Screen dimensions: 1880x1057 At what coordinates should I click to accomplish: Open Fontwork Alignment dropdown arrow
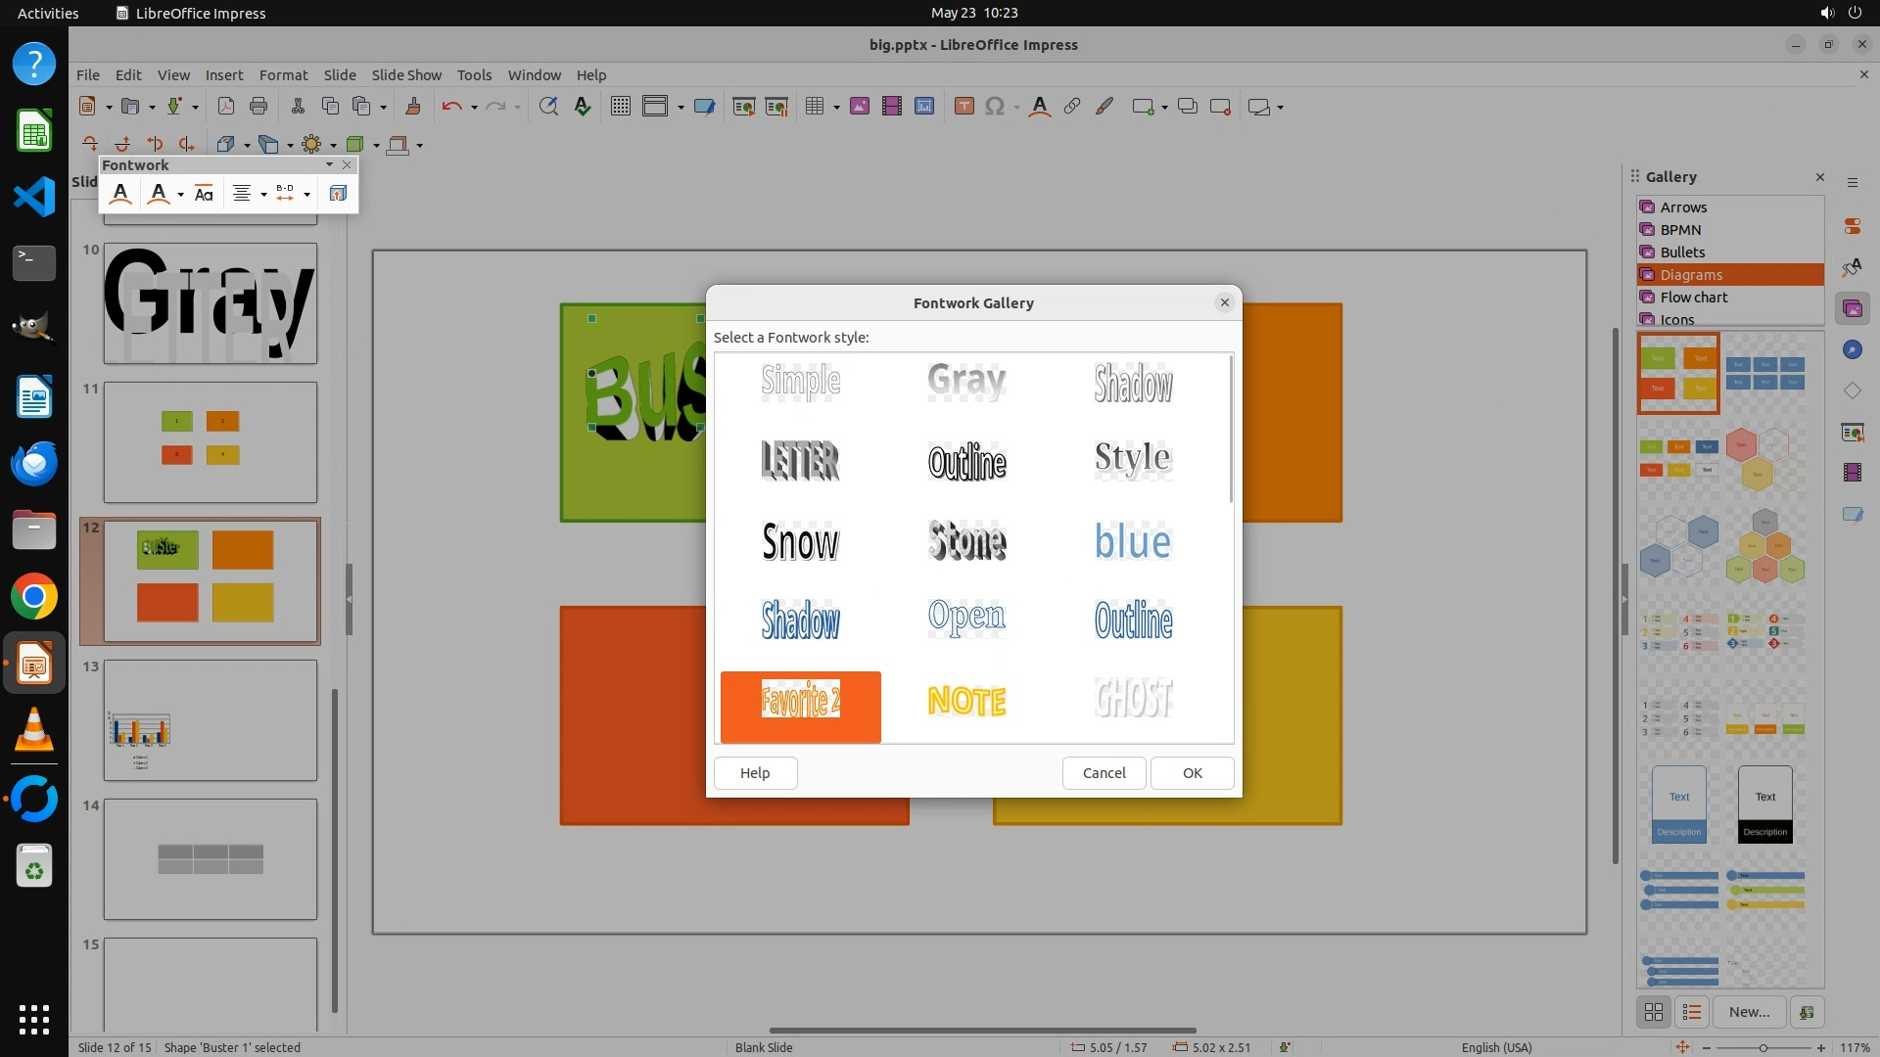pyautogui.click(x=263, y=194)
